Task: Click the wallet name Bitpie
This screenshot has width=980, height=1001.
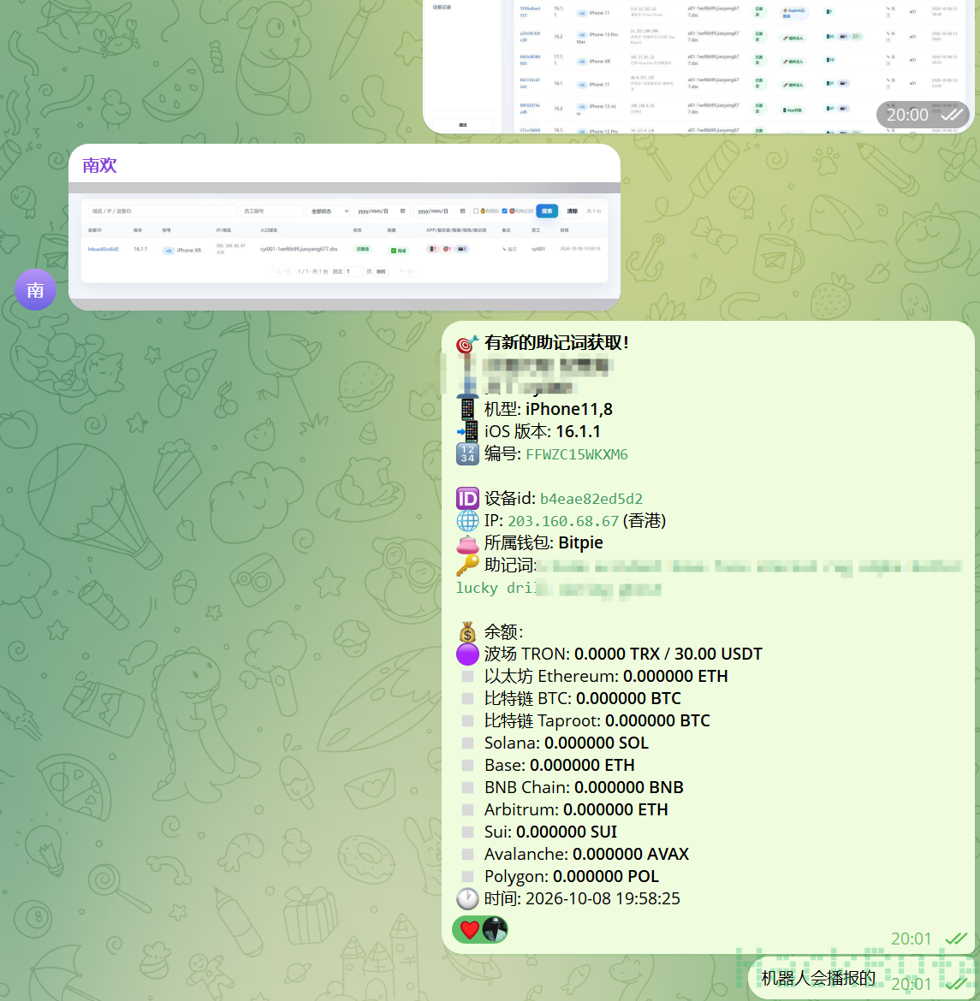Action: point(580,542)
